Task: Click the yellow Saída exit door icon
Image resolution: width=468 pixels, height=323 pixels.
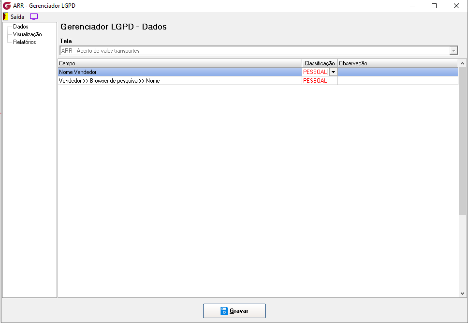Action: 5,16
